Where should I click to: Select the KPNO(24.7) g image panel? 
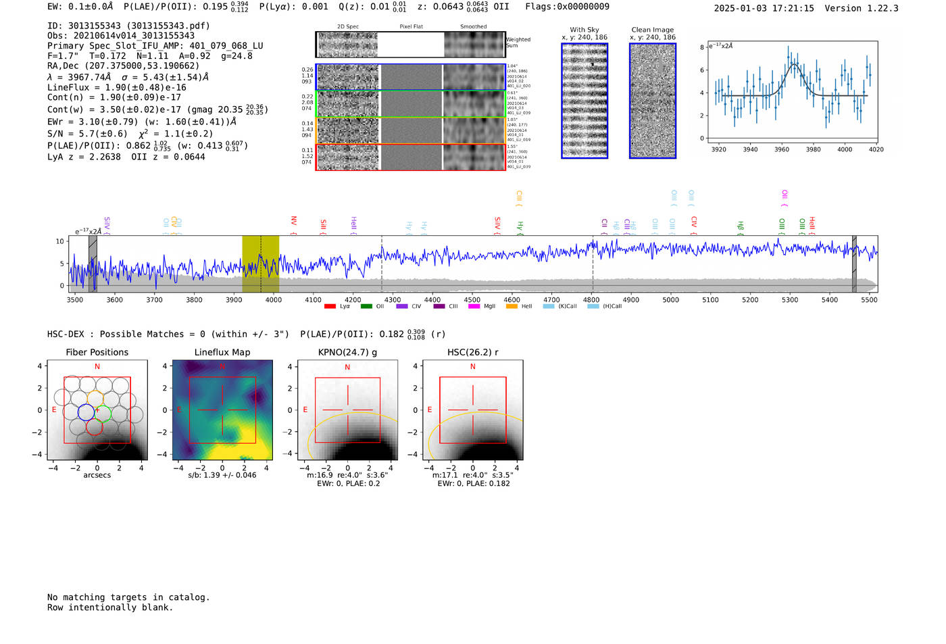click(x=347, y=410)
